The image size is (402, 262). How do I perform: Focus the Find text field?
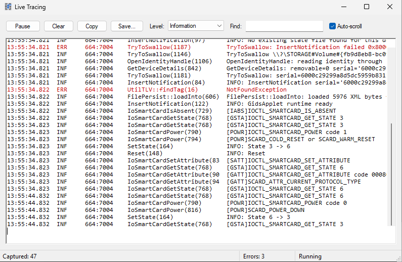click(x=284, y=26)
